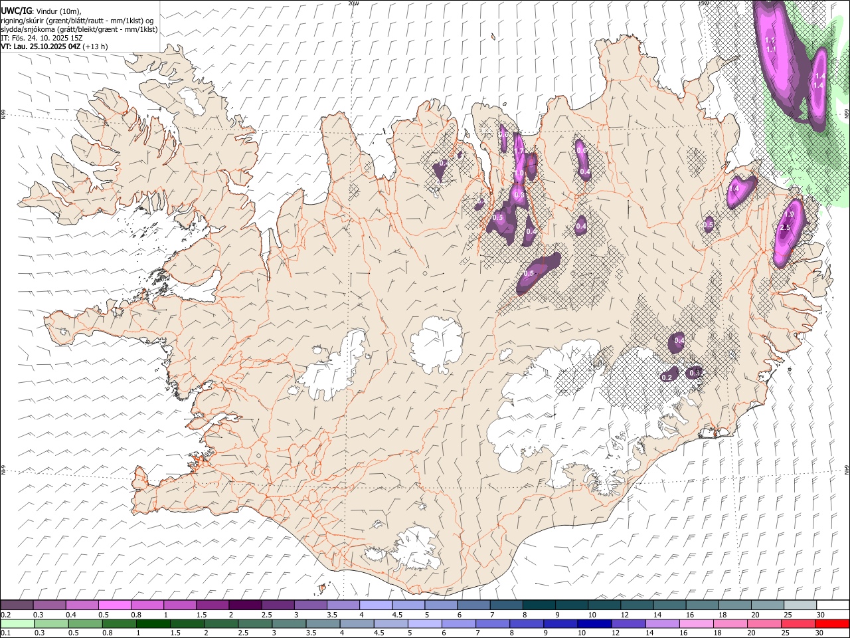
Task: Pick the white 30 swatch in the upper legend row
Action: (x=833, y=605)
